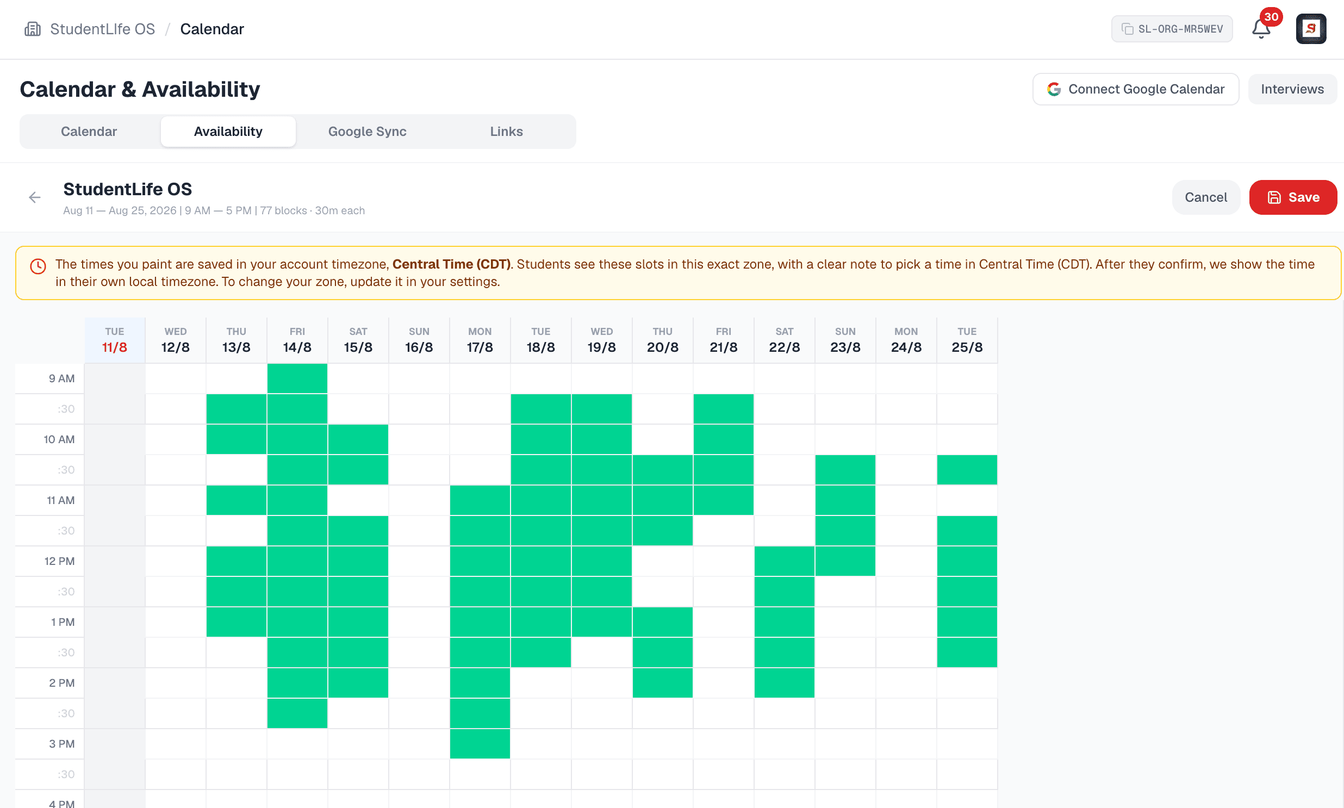Click the SUN 16/8 day header
The height and width of the screenshot is (808, 1344).
click(x=419, y=340)
